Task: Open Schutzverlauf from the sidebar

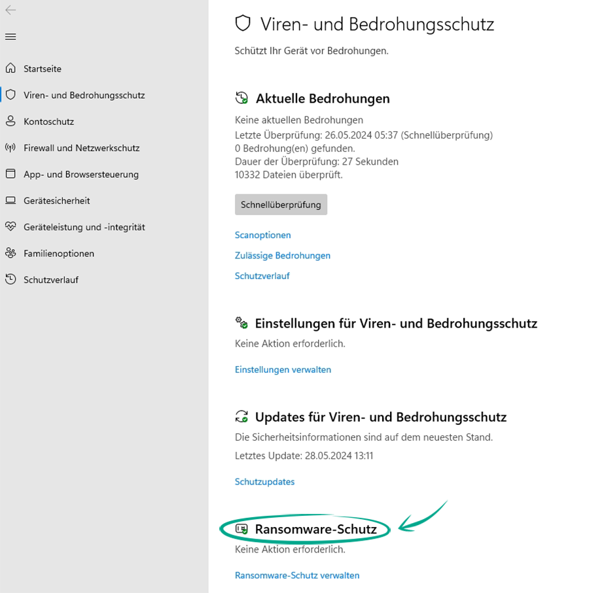Action: pyautogui.click(x=51, y=280)
